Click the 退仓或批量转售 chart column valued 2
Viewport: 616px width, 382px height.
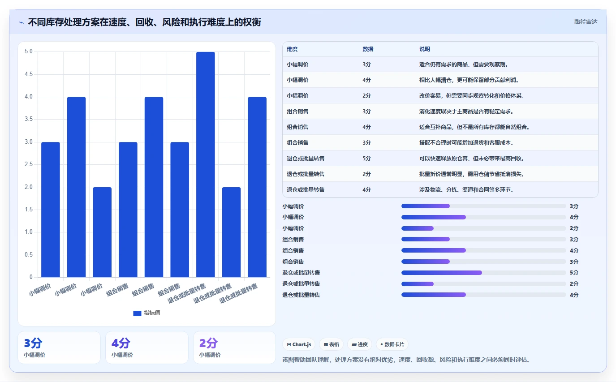[231, 232]
